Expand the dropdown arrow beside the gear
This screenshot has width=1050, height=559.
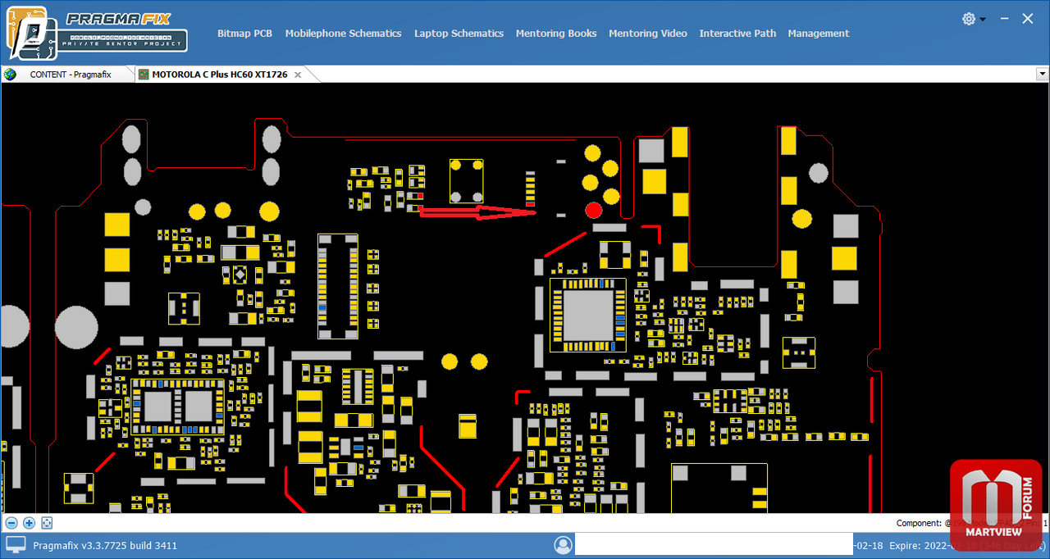(983, 20)
